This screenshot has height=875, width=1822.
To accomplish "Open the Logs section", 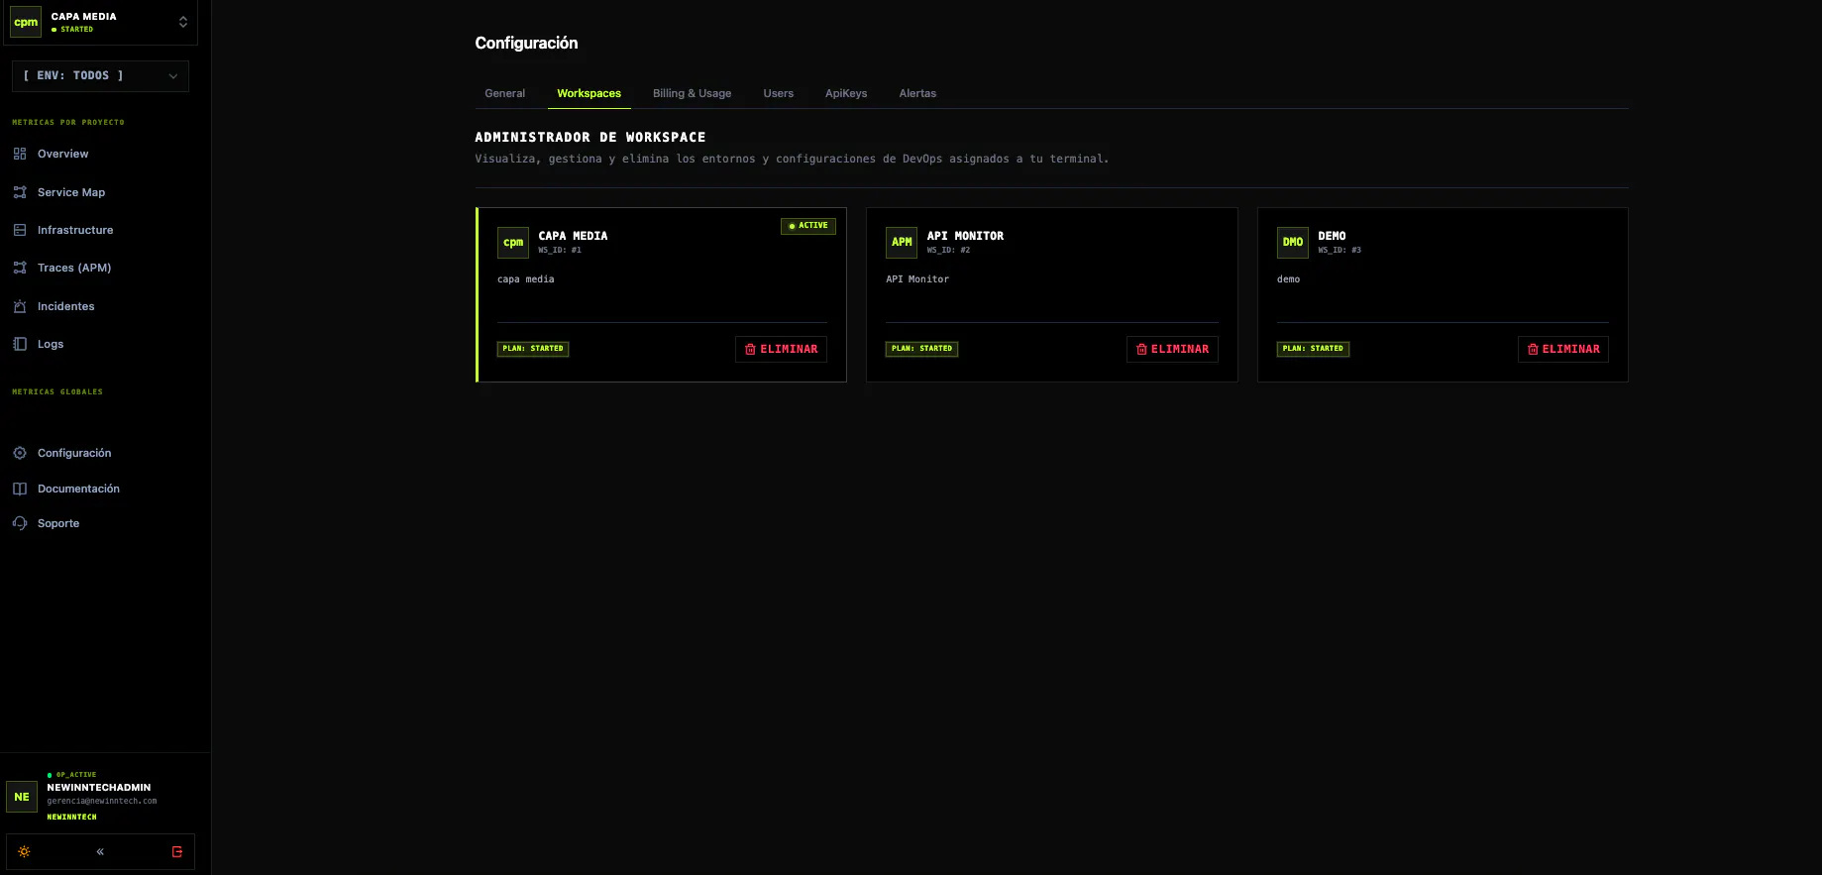I will (x=51, y=344).
